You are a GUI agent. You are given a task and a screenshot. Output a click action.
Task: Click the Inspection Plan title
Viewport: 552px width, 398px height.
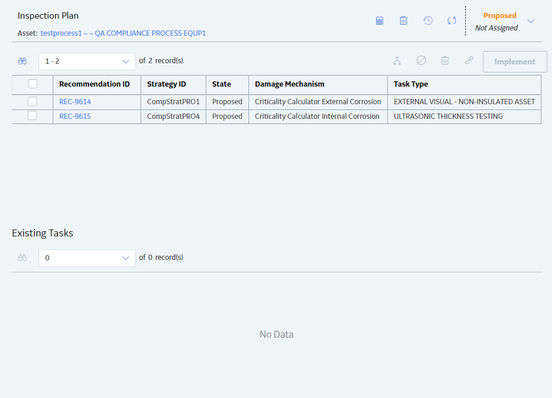tap(48, 16)
